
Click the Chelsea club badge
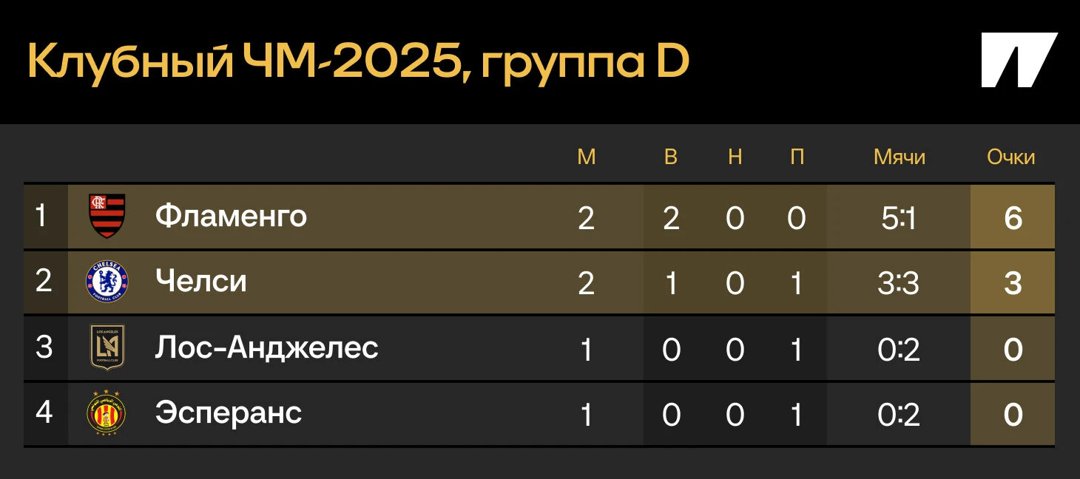107,282
